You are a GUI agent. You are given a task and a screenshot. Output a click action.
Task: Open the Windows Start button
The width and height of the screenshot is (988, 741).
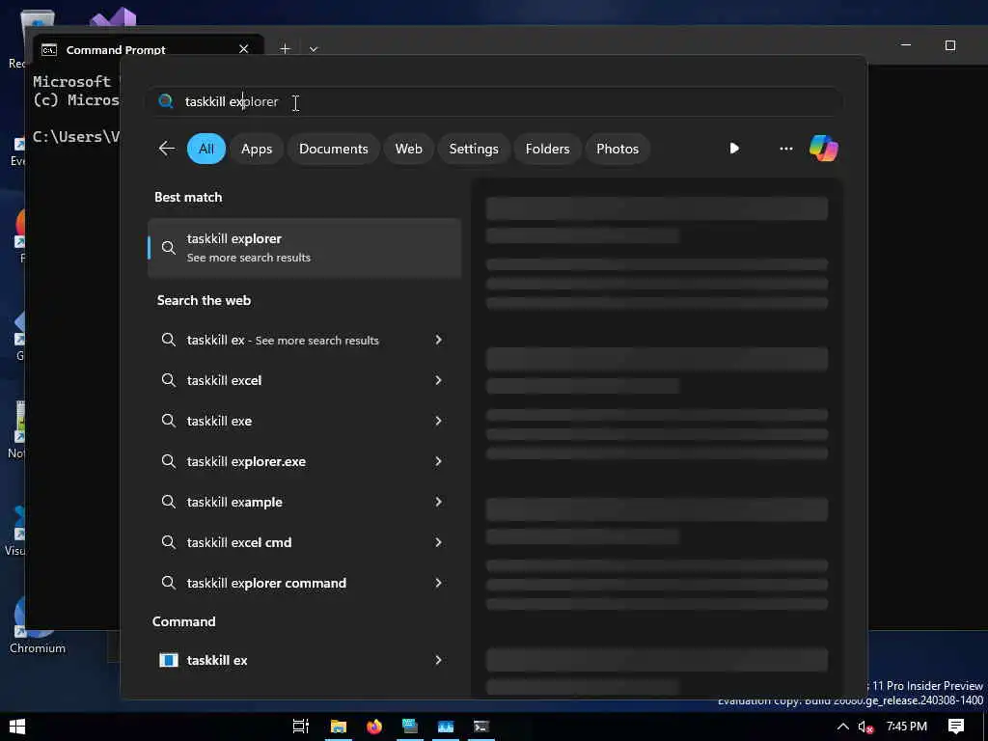(17, 727)
